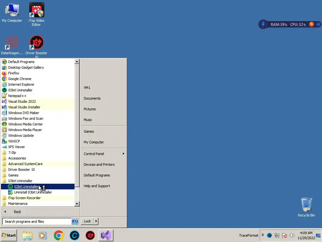The image size is (322, 242).
Task: Open DataWagon desktop shortcut
Action: [12, 45]
